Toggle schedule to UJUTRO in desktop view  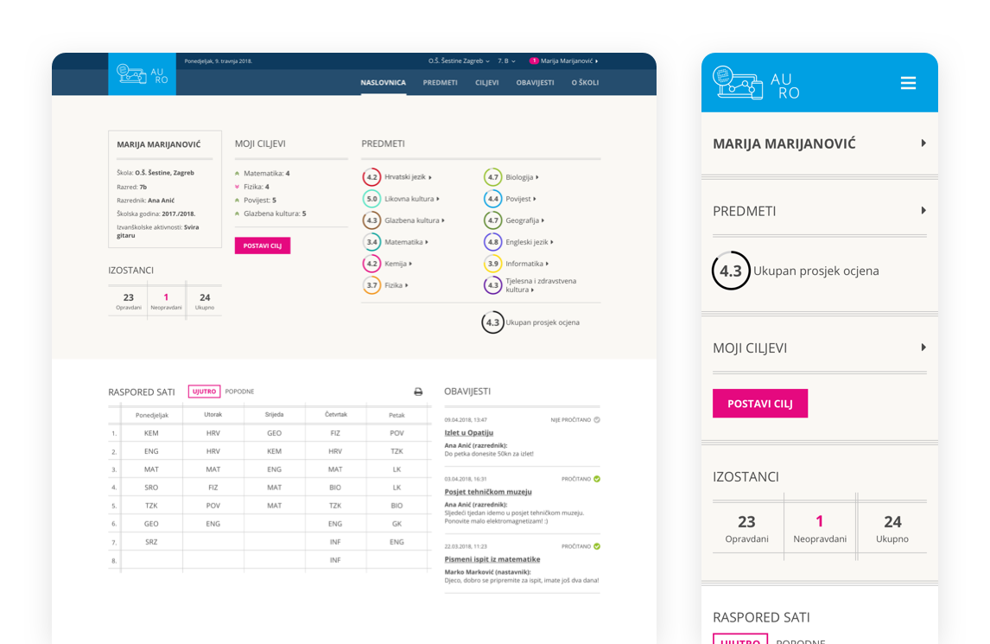coord(204,392)
